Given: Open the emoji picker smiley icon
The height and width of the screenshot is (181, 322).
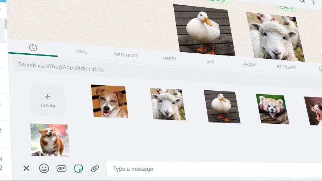Looking at the screenshot, I should pos(44,168).
